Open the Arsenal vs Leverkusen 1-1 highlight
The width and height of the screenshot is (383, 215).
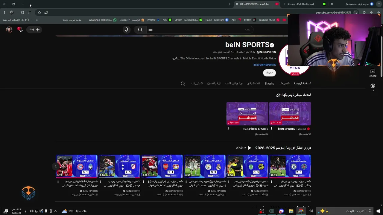[x=162, y=166]
